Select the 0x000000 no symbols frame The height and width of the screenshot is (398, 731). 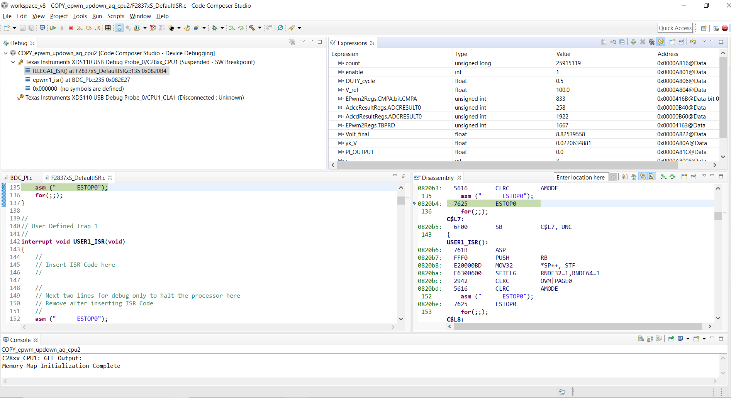coord(75,89)
